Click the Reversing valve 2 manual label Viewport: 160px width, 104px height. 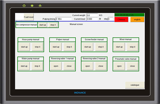click(x=94, y=59)
